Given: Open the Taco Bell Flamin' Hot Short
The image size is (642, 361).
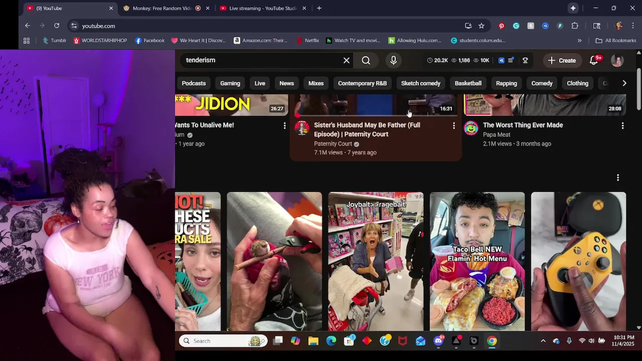Looking at the screenshot, I should click(x=477, y=261).
